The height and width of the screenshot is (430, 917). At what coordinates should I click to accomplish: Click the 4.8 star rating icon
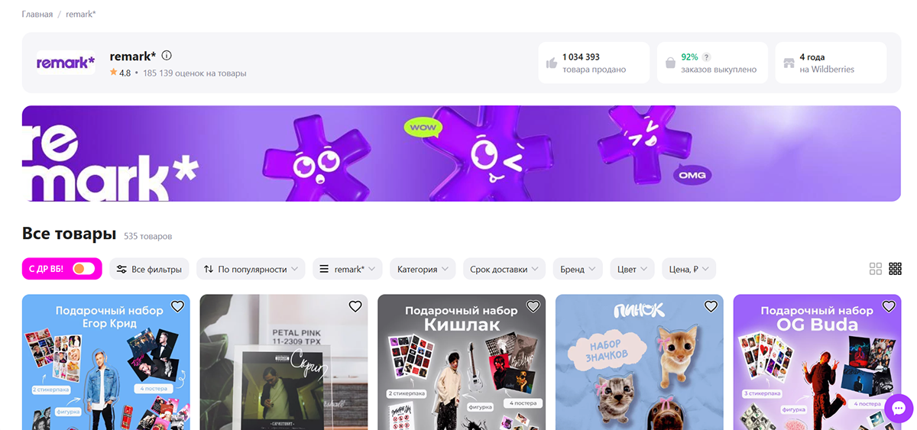114,73
